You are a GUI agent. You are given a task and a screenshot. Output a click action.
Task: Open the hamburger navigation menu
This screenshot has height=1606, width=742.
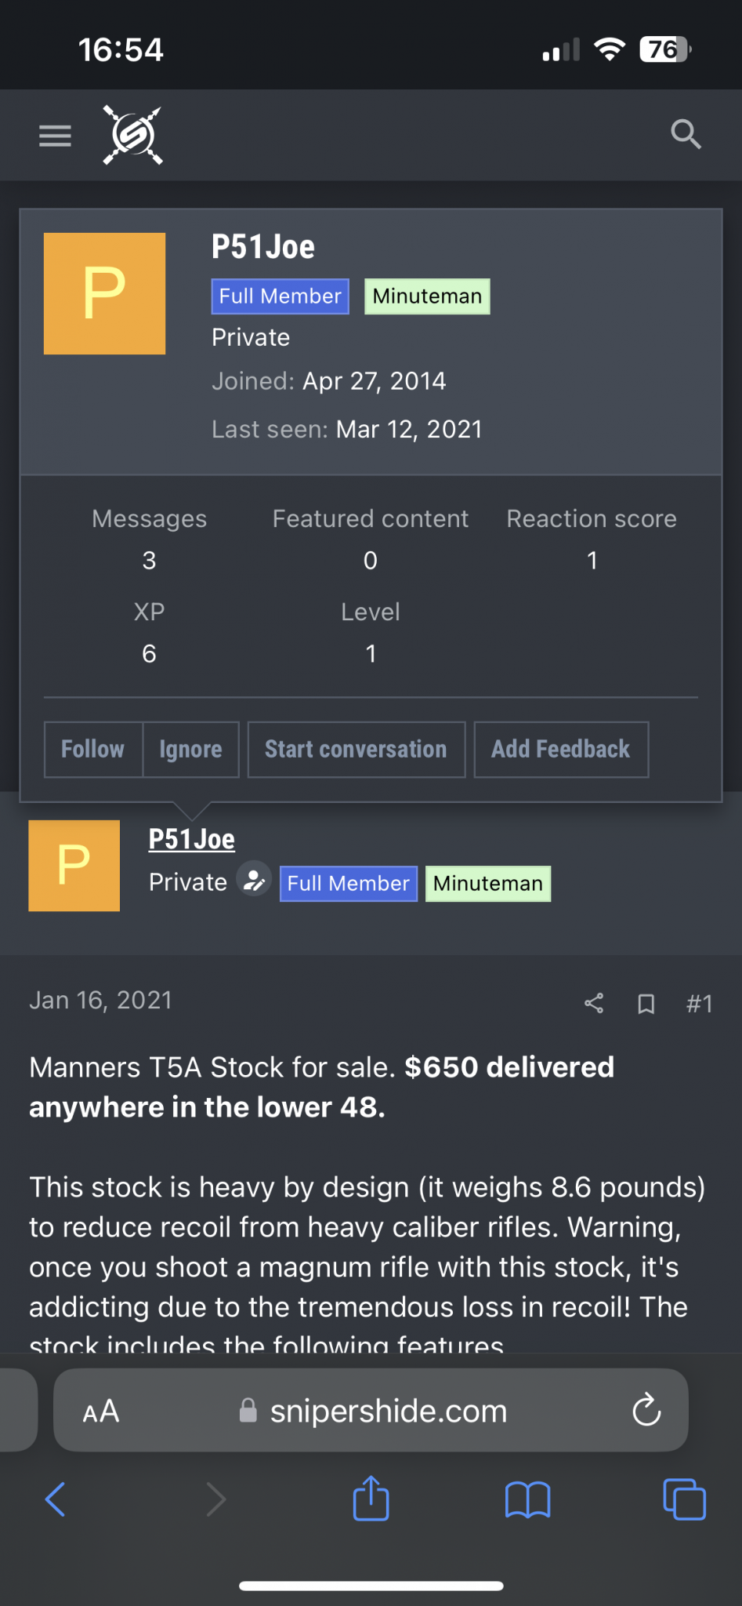click(55, 136)
